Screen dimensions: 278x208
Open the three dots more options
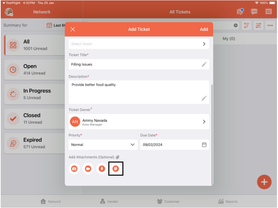270,25
